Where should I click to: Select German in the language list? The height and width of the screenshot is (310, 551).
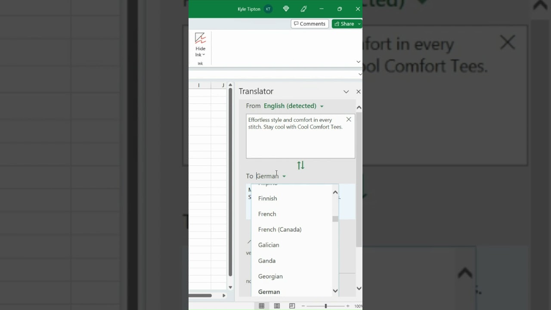(269, 292)
